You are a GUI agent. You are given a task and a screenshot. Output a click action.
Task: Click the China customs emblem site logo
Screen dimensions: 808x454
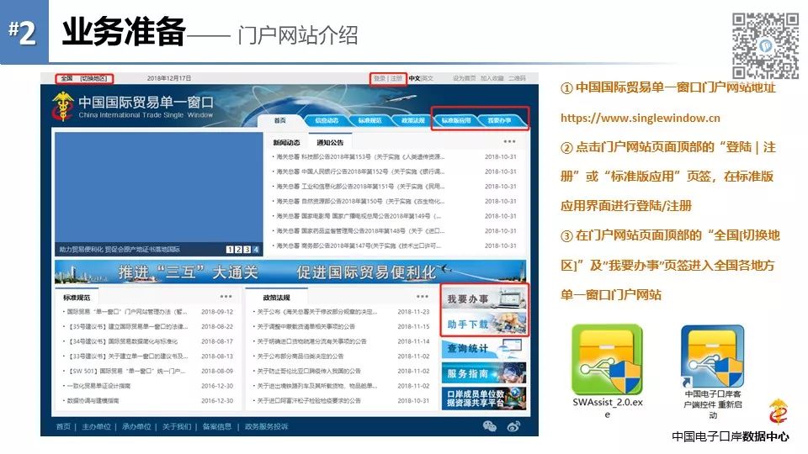[x=63, y=107]
